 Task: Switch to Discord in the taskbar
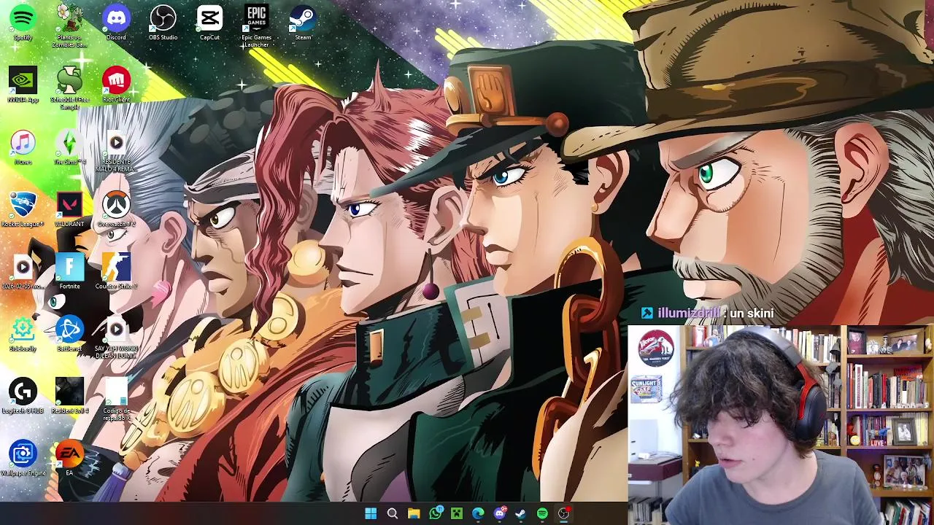tap(500, 514)
